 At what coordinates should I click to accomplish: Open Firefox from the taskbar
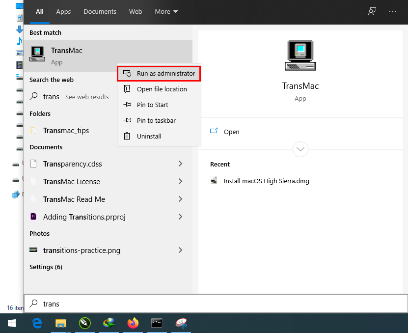point(133,324)
